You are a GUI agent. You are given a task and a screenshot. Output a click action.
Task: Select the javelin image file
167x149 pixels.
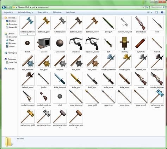(x=44, y=80)
